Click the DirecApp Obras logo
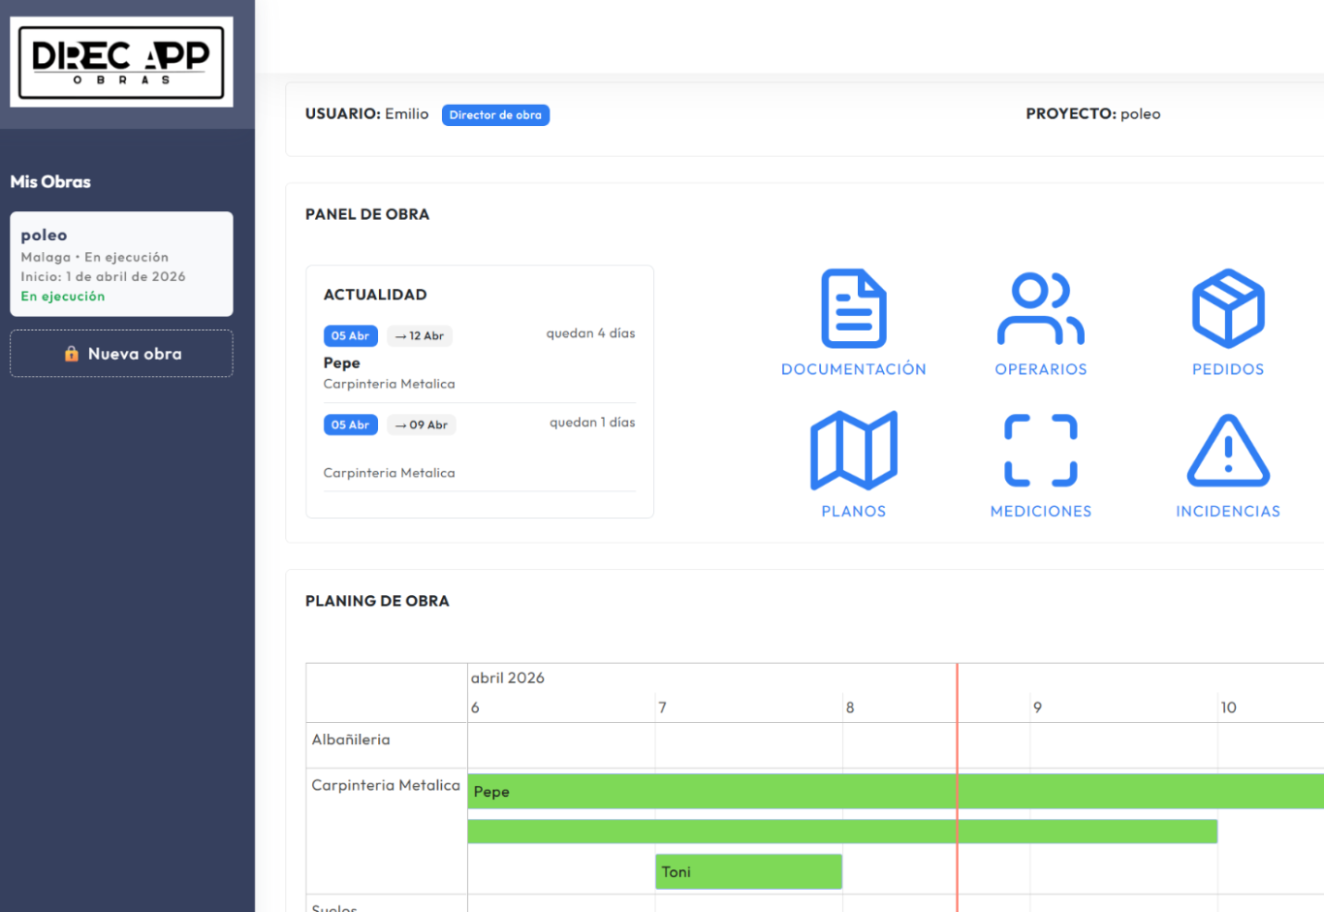This screenshot has height=912, width=1324. click(121, 62)
